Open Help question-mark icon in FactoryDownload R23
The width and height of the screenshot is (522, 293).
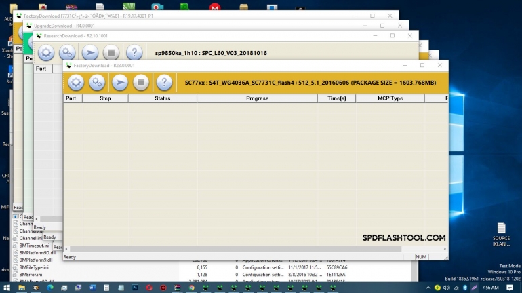coord(164,82)
